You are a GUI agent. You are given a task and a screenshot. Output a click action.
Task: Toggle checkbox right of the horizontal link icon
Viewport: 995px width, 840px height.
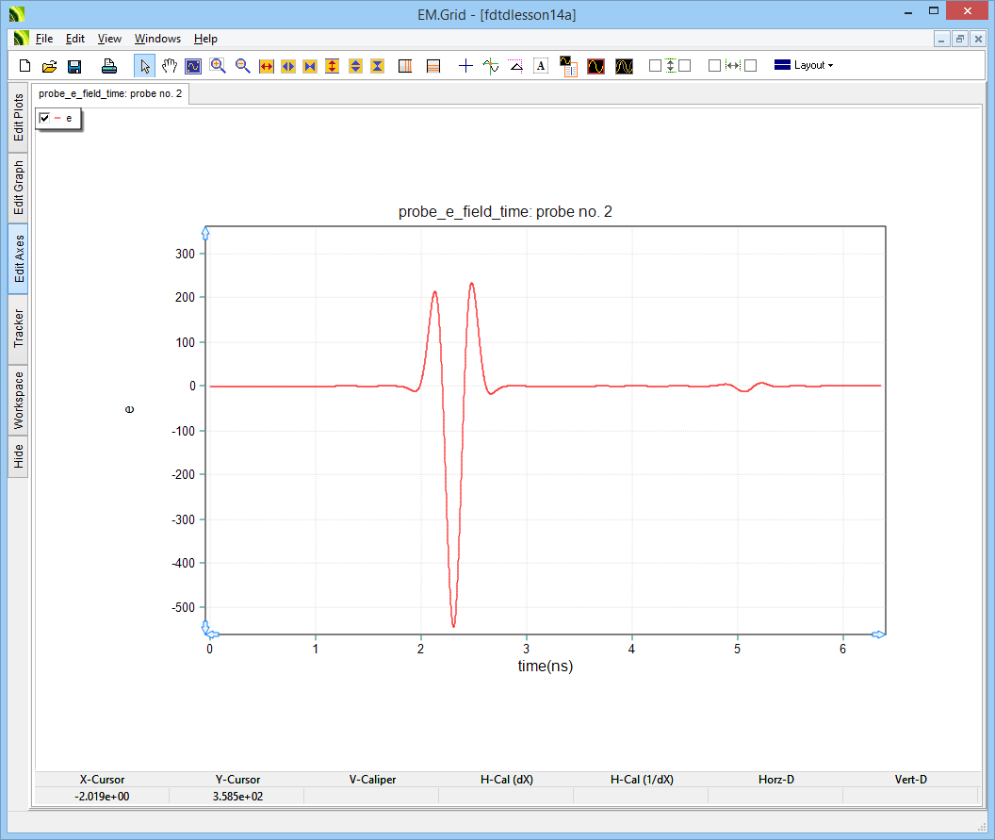pos(751,66)
